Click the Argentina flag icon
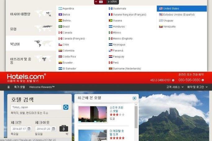212x141 pixels. click(x=60, y=8)
